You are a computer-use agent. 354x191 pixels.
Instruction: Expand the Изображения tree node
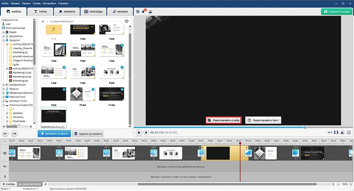(4, 85)
